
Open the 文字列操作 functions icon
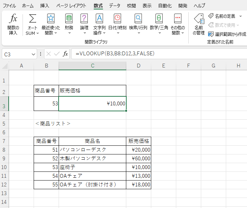(100, 18)
